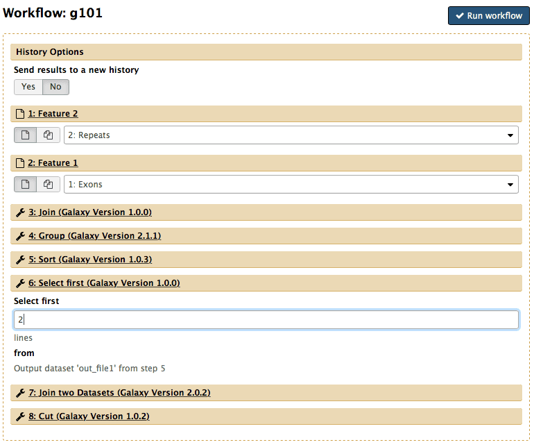Collapse the '6: Select first' step section
This screenshot has height=447, width=534.
(x=104, y=283)
